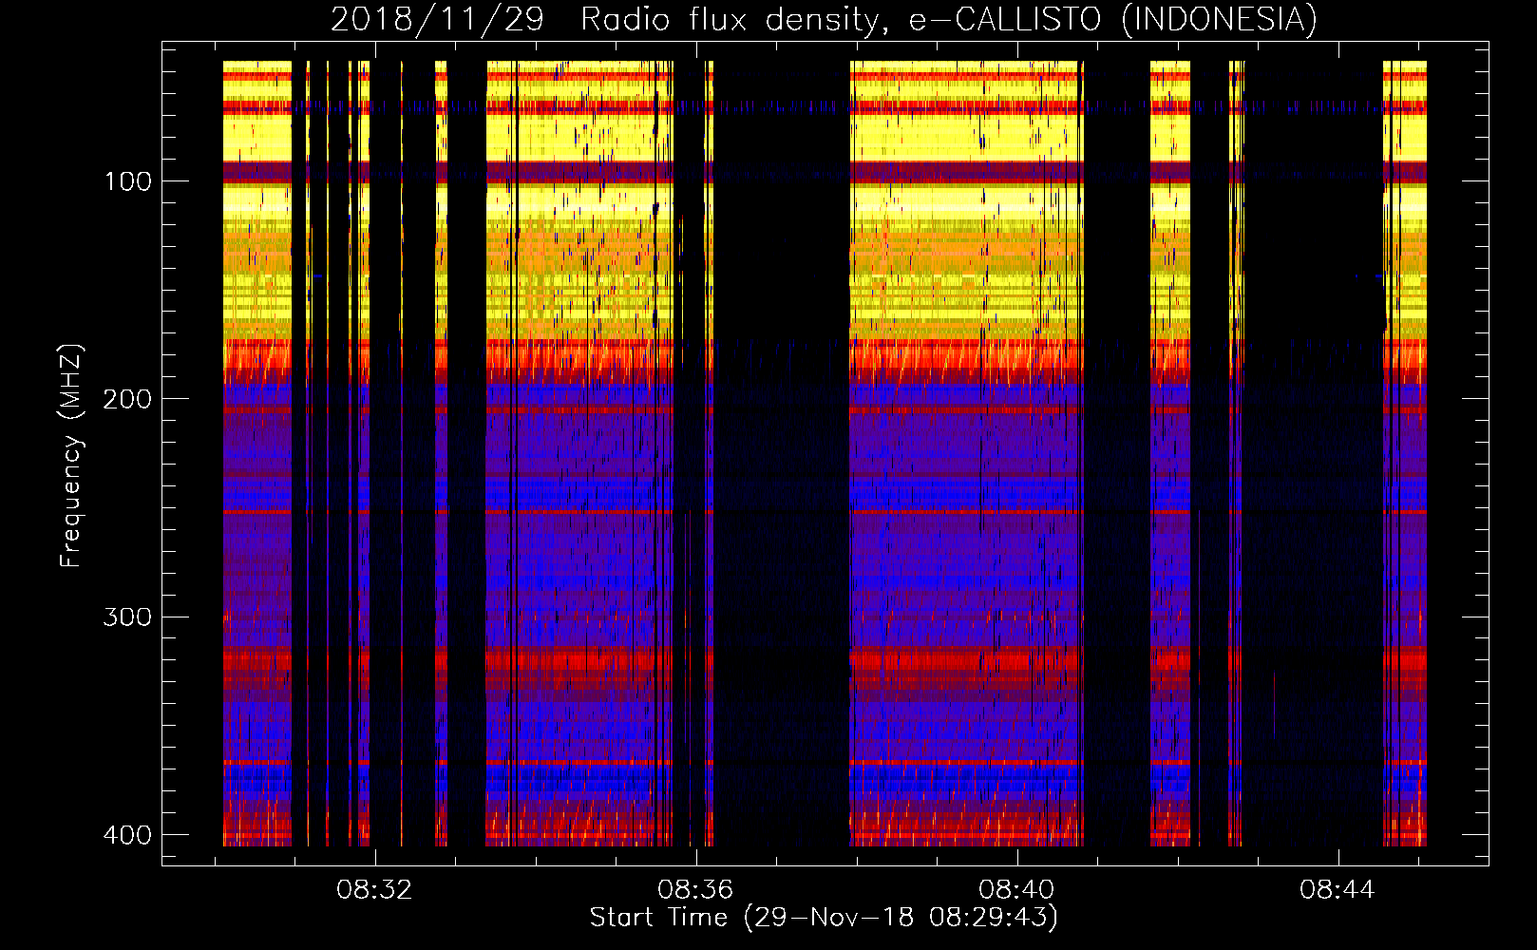Click the "Frequency (MHZ)" axis label
This screenshot has height=950, width=1537.
click(x=71, y=456)
